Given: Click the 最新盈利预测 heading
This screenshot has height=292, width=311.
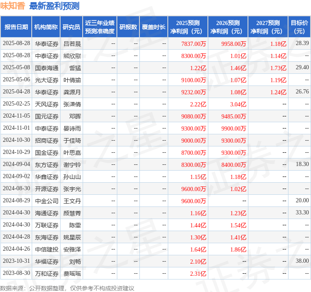Looking at the screenshot, I should [54, 6].
